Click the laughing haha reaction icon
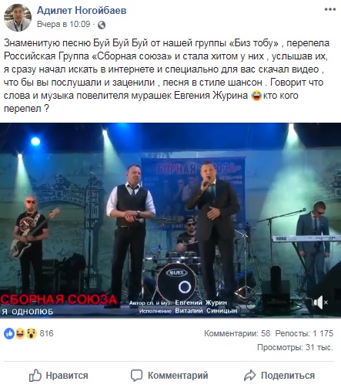The image size is (341, 388). [20, 333]
